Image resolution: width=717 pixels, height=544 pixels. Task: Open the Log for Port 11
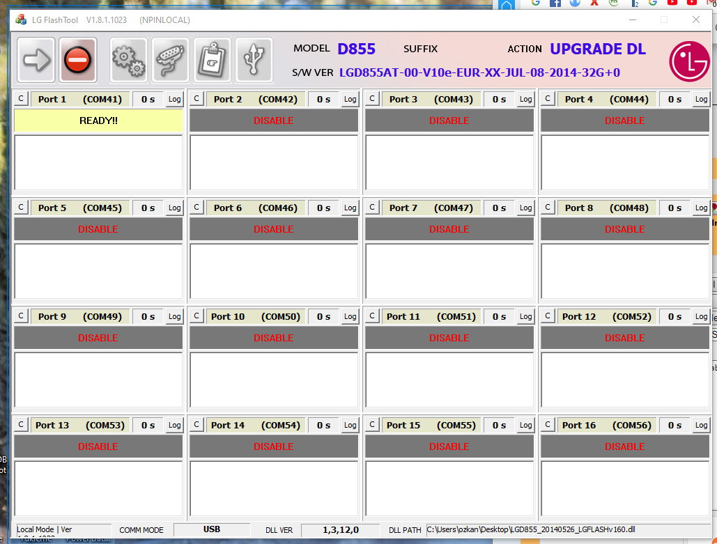[526, 316]
